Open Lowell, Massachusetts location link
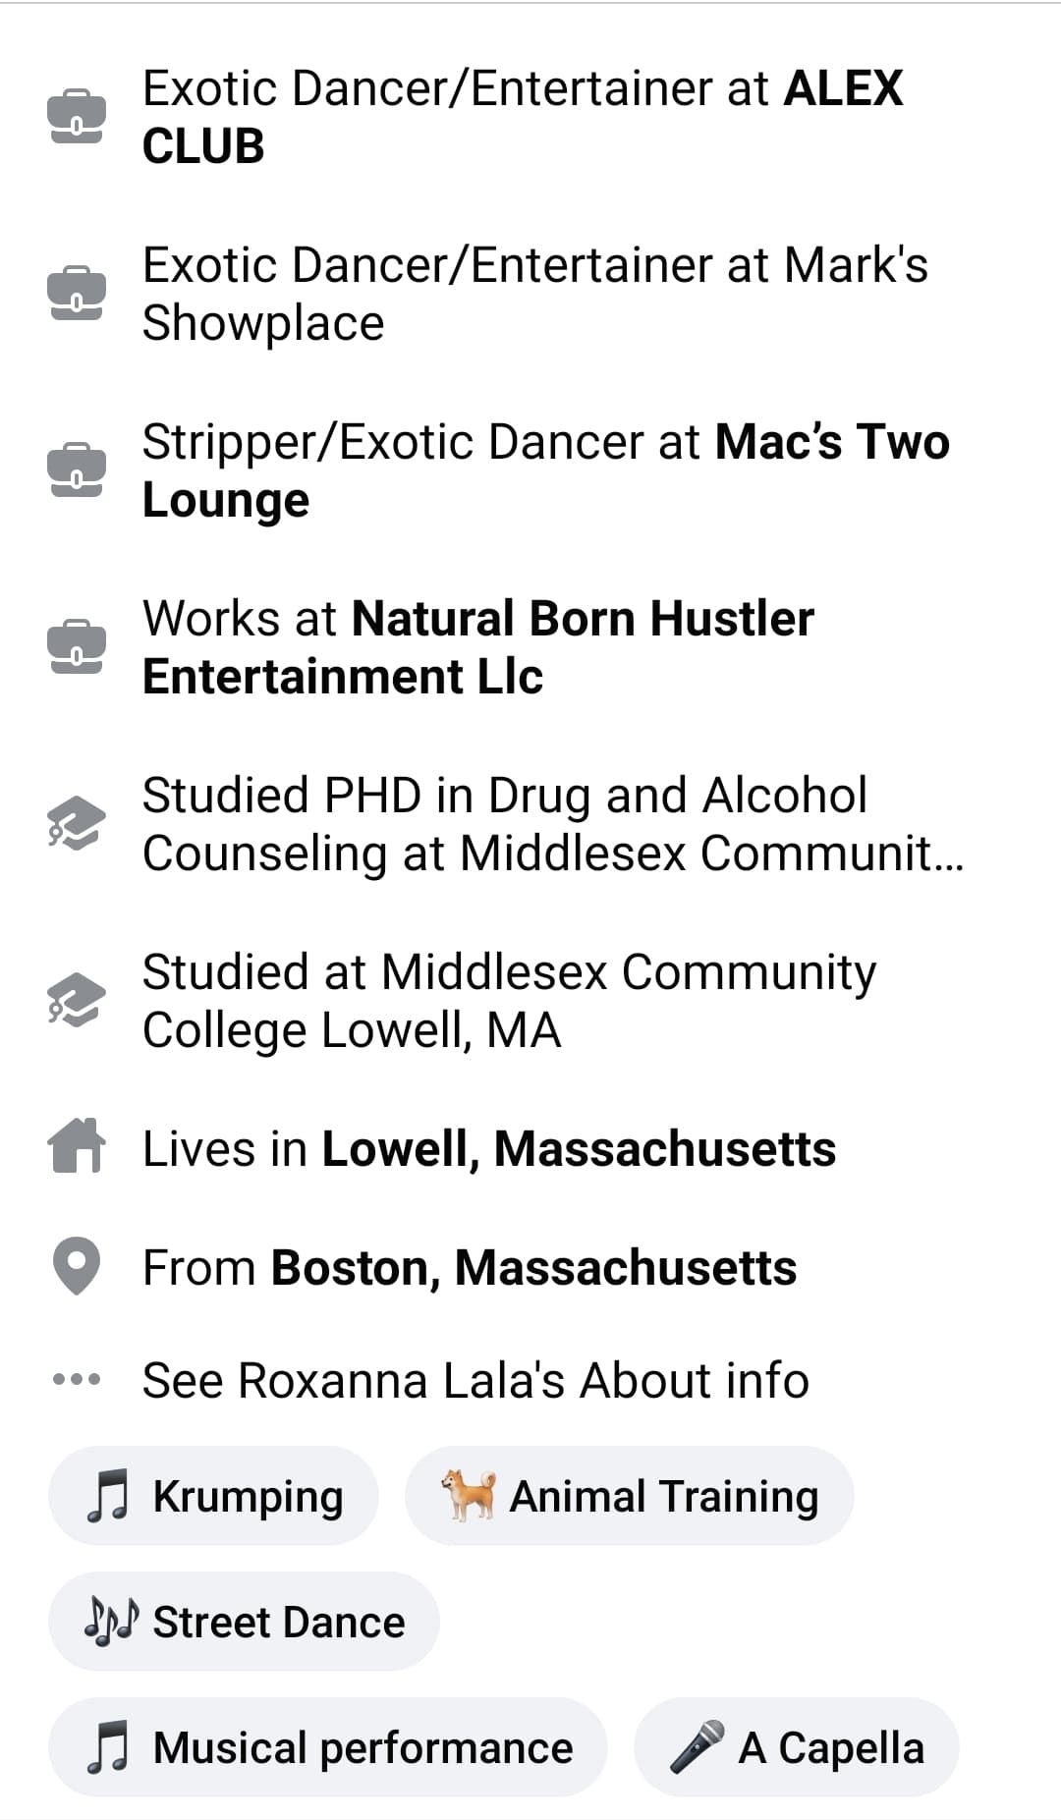 (x=578, y=1149)
